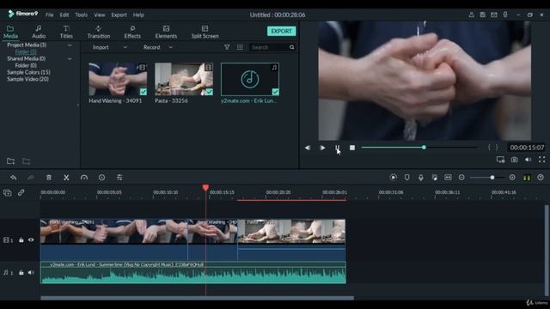Toggle the timeline auto-ripple link icon
The image size is (550, 309).
pos(21,192)
